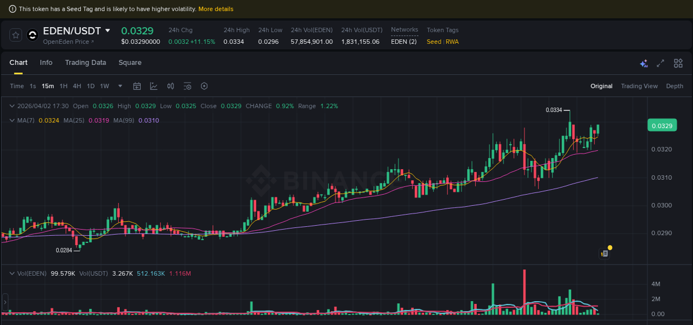Expand chart to fullscreen with arrows icon
The image size is (693, 325).
[660, 63]
